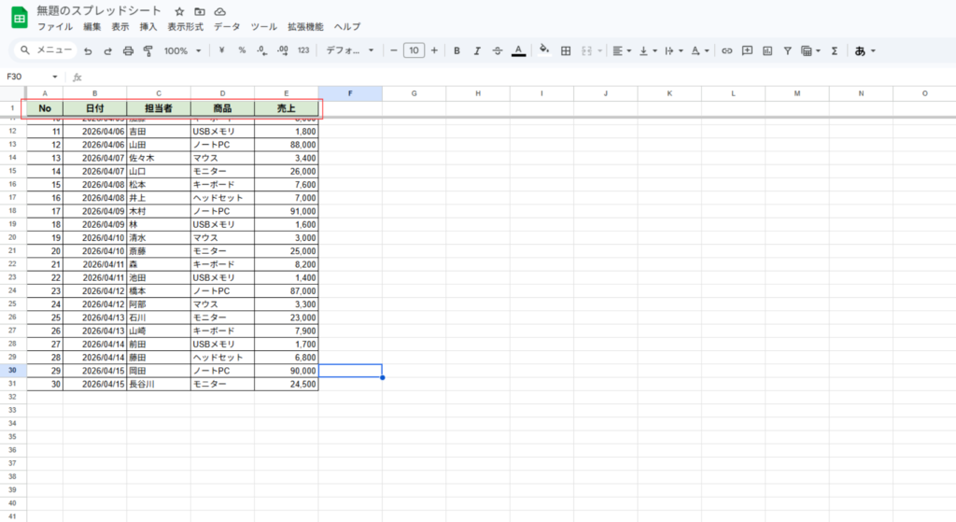Open the fill color picker
This screenshot has height=522, width=956.
[x=544, y=50]
